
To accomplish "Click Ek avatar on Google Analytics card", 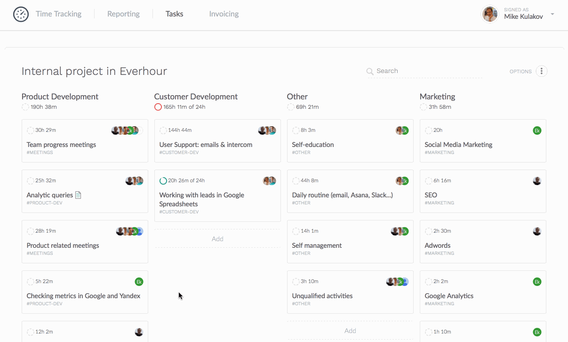I will [x=537, y=282].
